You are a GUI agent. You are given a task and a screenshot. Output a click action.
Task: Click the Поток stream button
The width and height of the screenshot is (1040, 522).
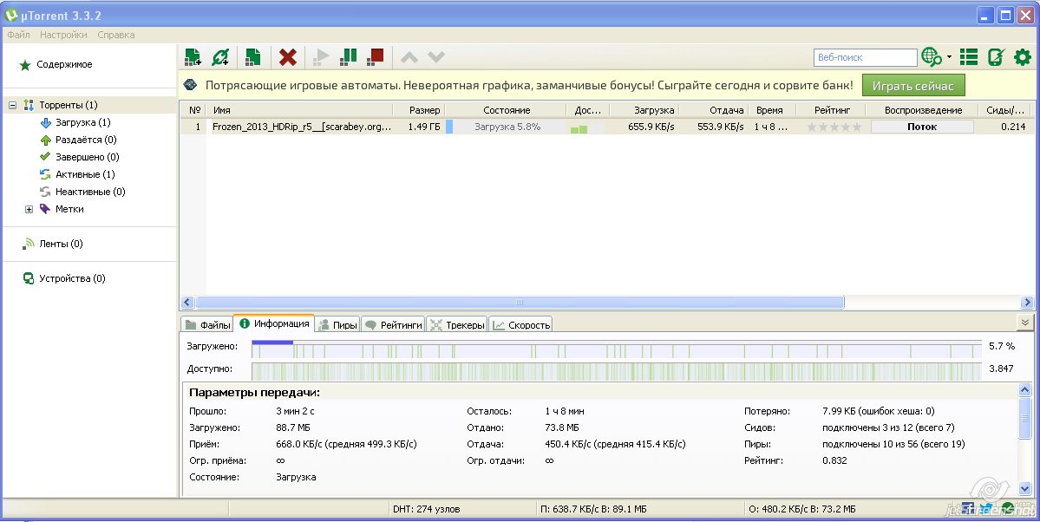coord(922,127)
